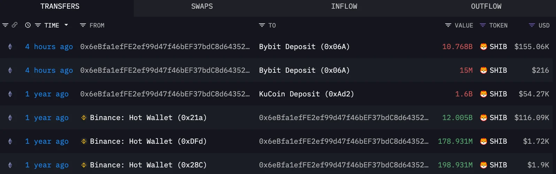Screen dimensions: 556x174
Task: Click the purple USD filter icon
Action: 532,25
